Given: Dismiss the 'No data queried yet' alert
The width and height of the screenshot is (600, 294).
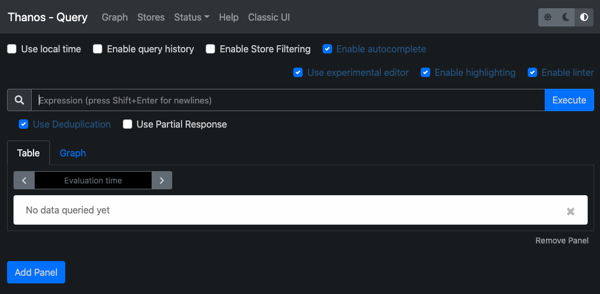Looking at the screenshot, I should tap(570, 211).
